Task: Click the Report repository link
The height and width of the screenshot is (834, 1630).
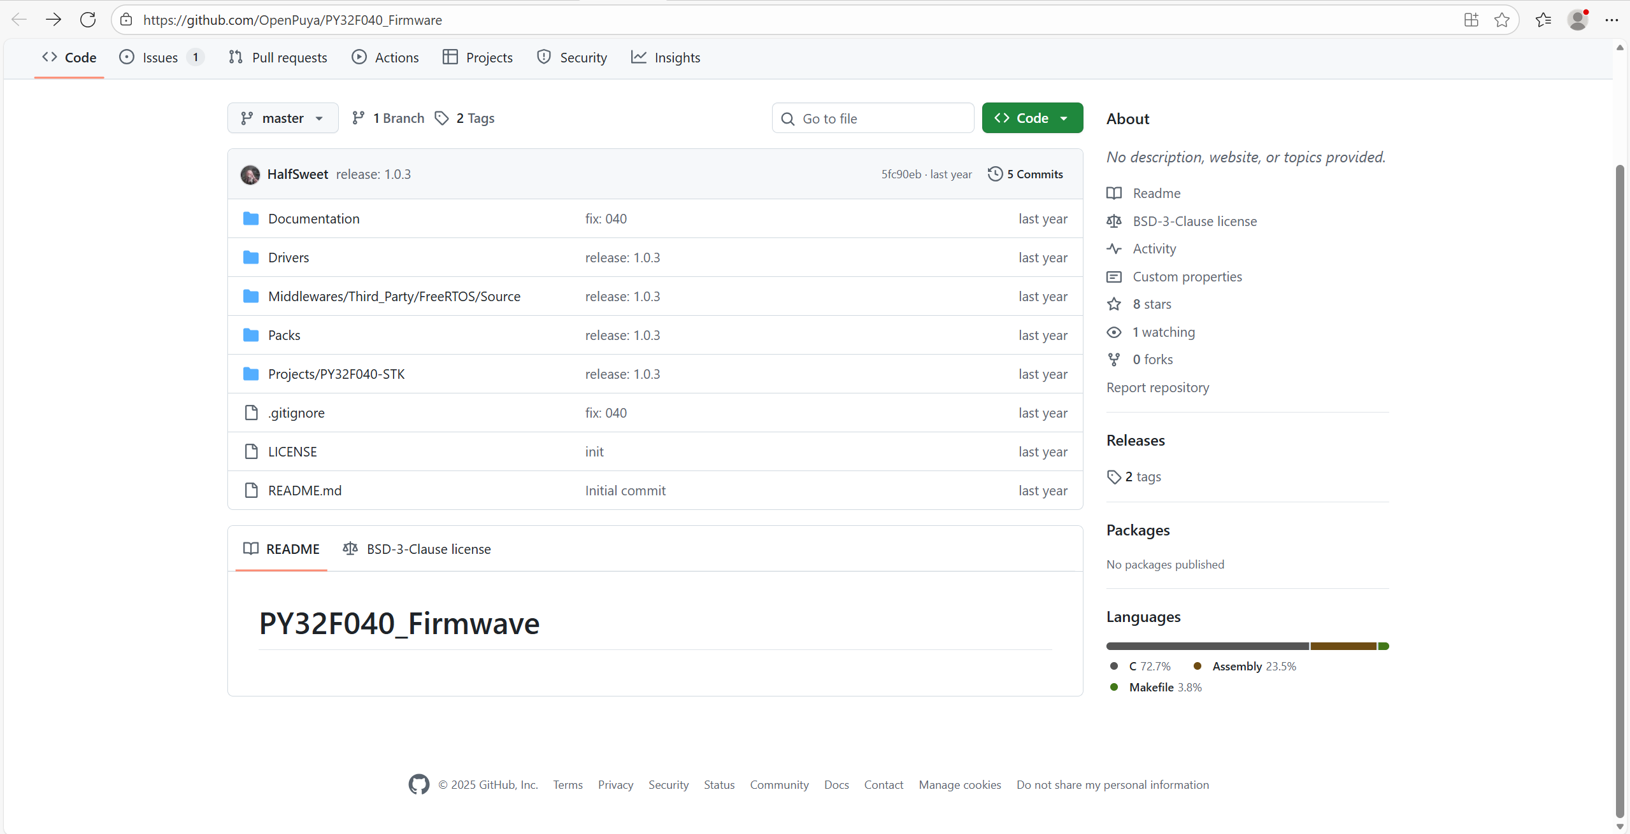Action: point(1157,388)
